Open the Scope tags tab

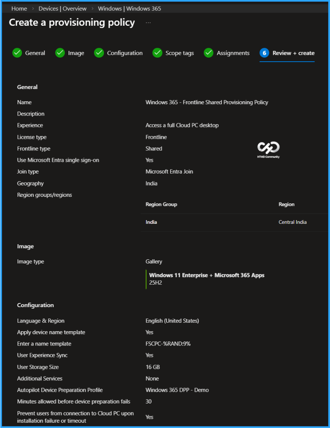pos(180,53)
